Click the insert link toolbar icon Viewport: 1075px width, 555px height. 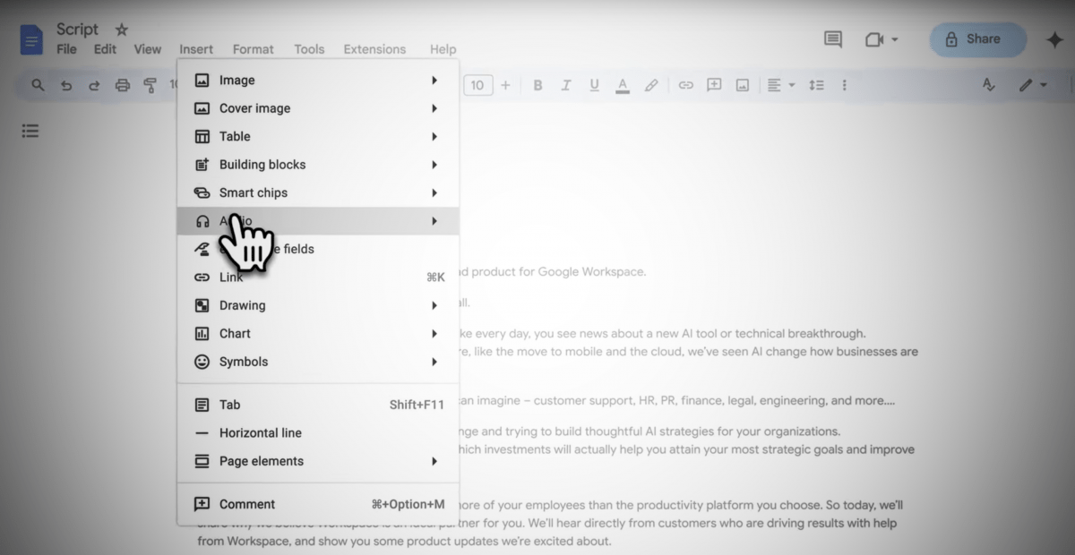pyautogui.click(x=685, y=85)
